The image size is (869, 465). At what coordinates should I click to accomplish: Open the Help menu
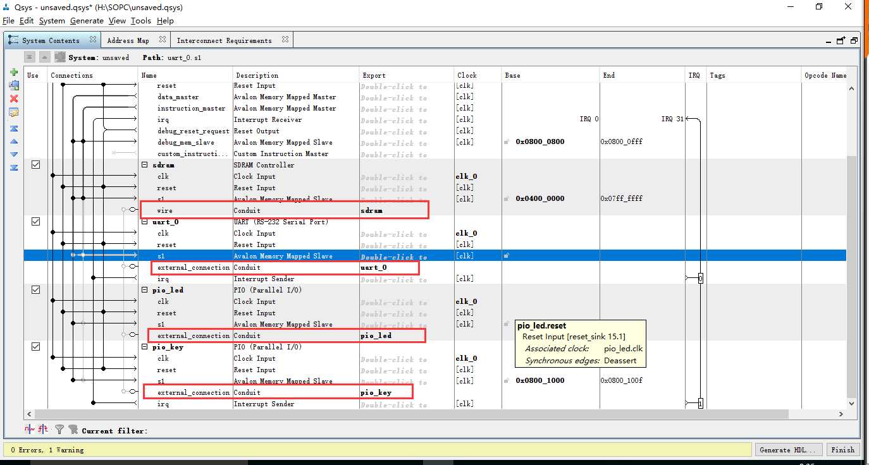point(165,21)
